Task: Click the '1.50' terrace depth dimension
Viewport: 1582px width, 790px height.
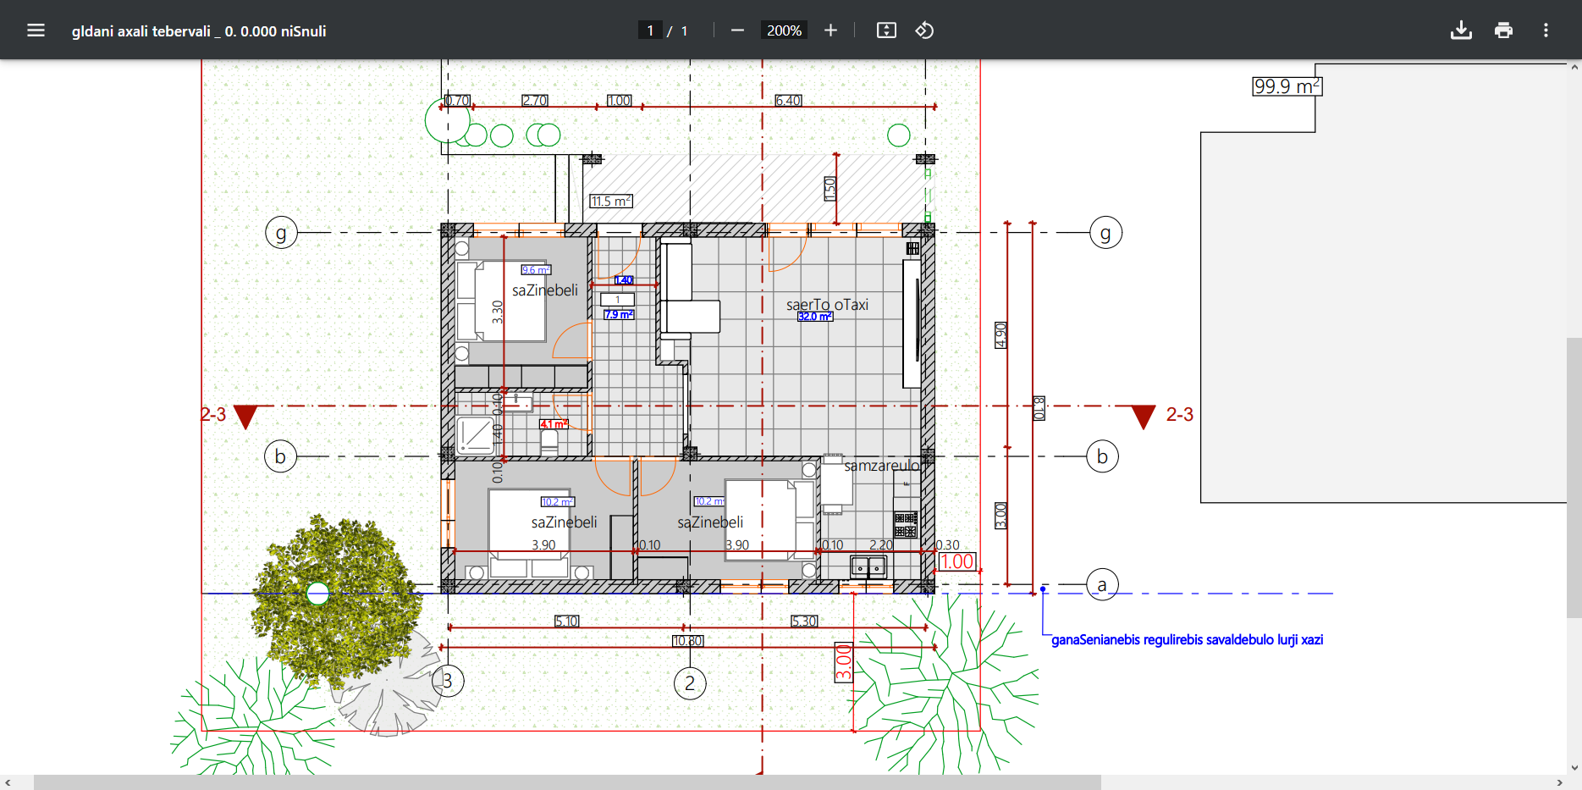Action: (x=830, y=189)
